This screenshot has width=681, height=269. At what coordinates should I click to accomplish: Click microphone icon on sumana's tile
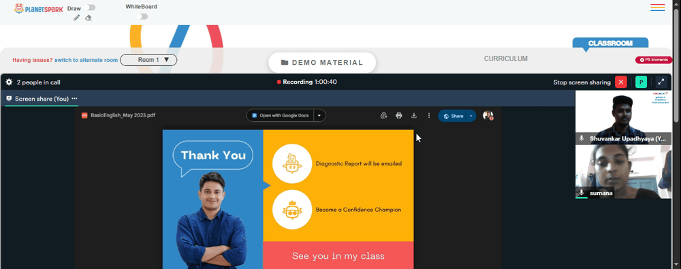tap(582, 193)
